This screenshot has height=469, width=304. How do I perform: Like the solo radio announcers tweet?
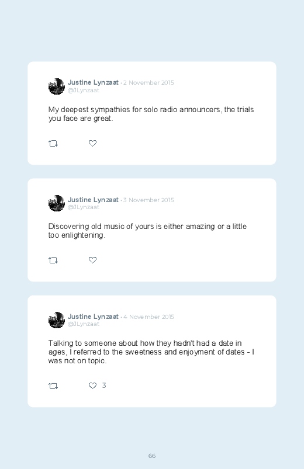(92, 143)
